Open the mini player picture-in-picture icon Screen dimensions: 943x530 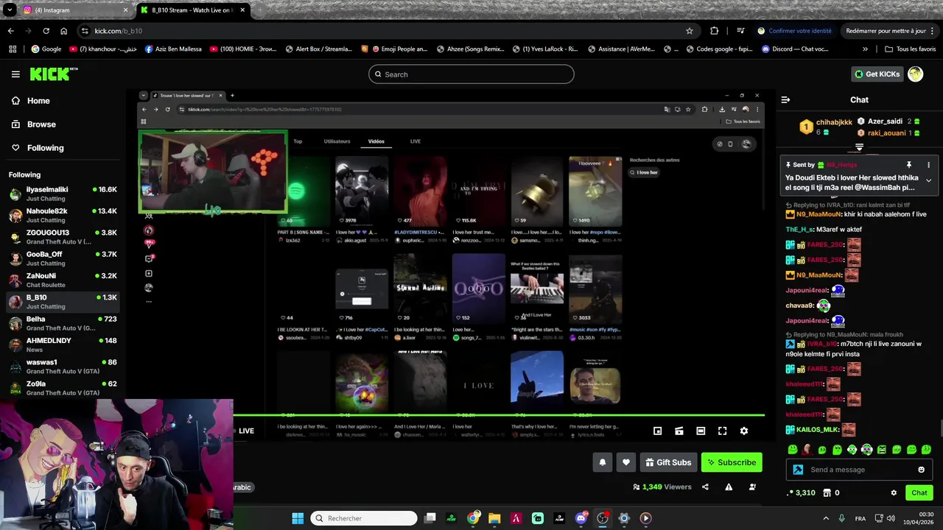click(657, 431)
